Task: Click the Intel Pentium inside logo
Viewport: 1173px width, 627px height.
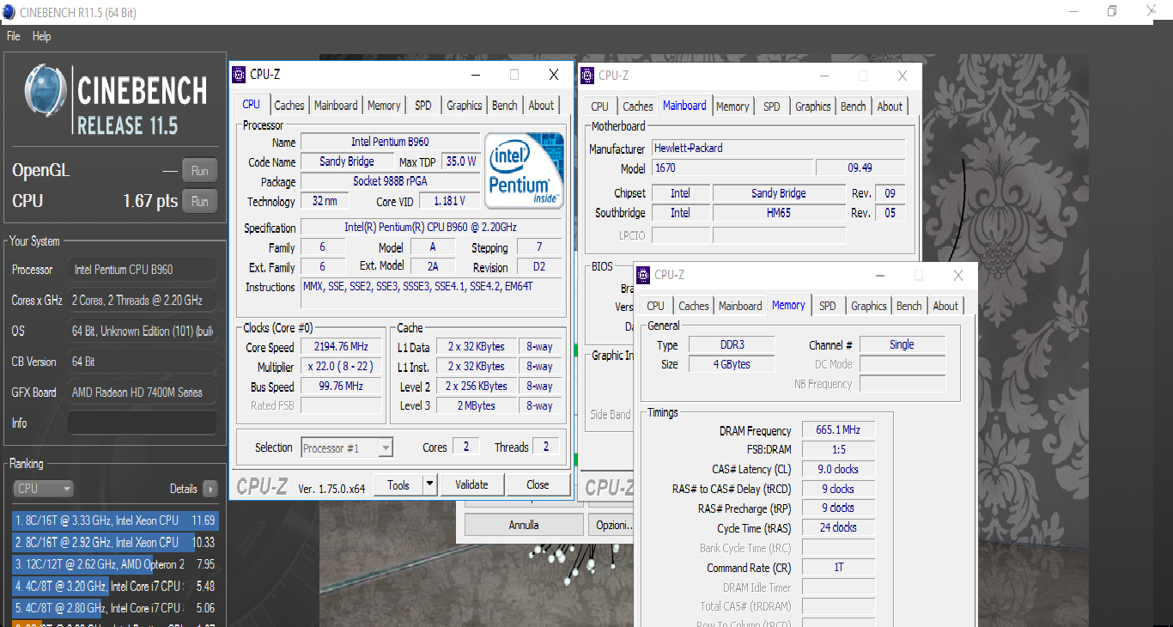Action: pos(524,170)
